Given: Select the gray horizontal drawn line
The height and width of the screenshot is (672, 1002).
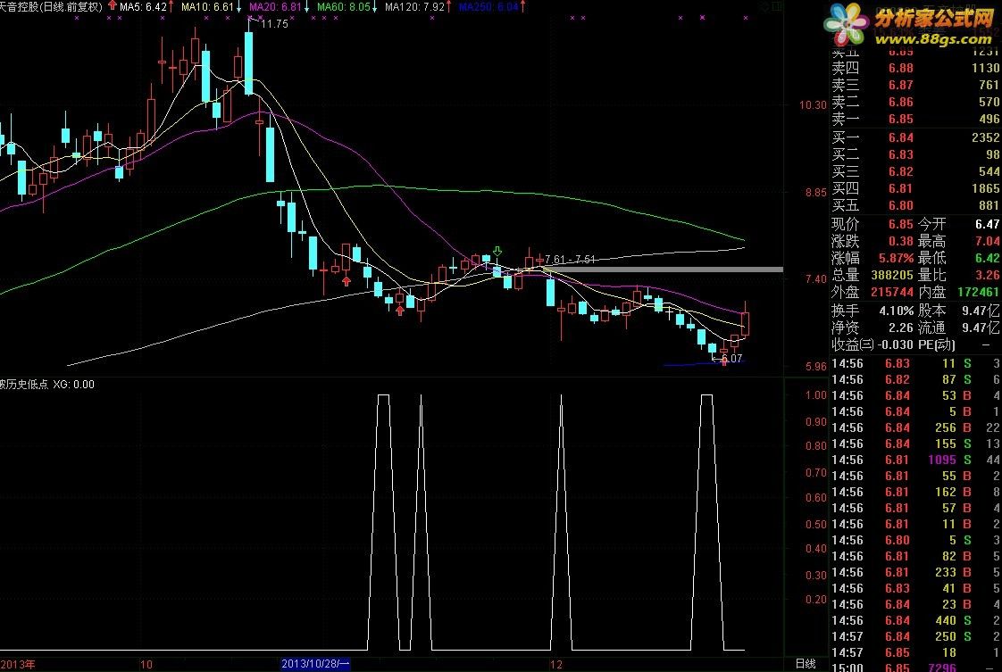Looking at the screenshot, I should point(664,270).
